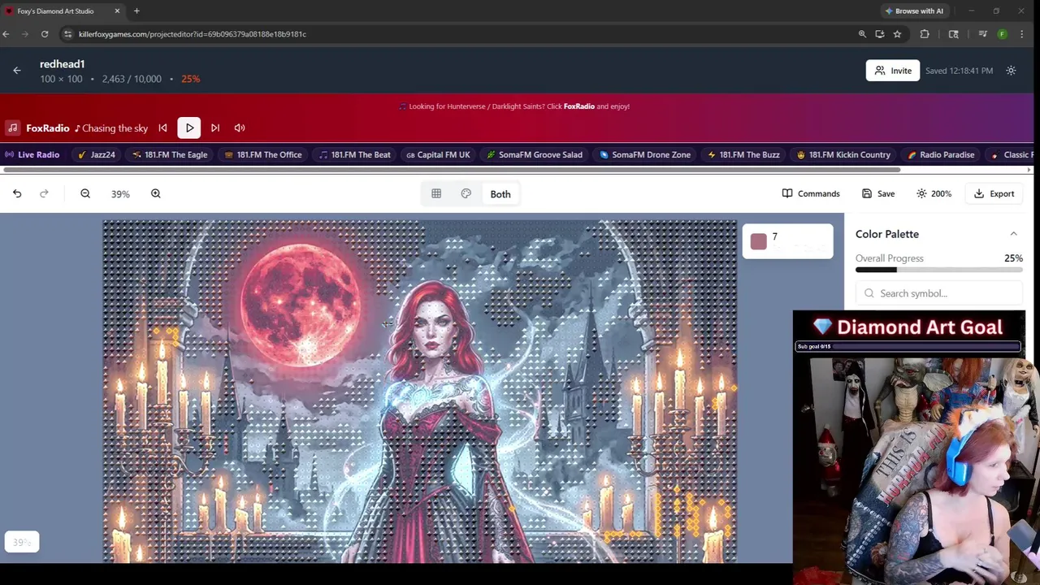Open the Commands reference
The image size is (1040, 585).
coord(811,193)
